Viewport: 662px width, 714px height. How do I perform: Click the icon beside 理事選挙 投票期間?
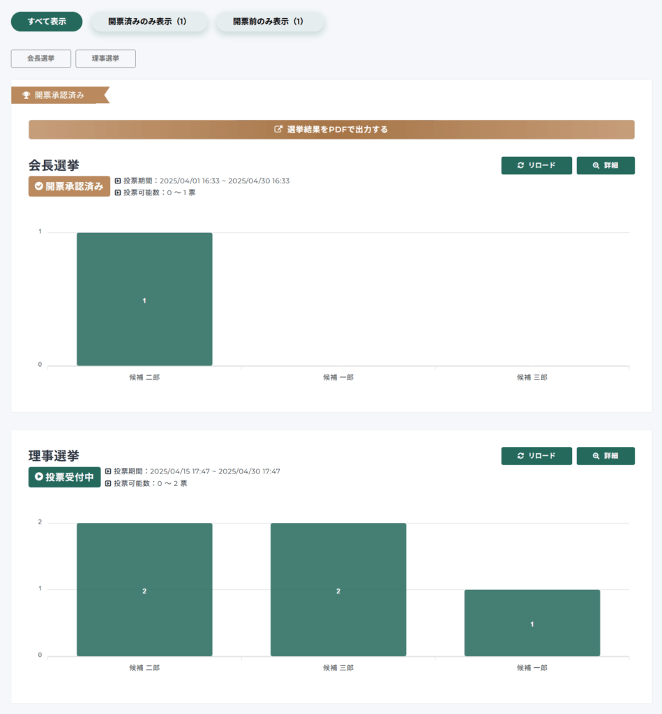point(108,471)
